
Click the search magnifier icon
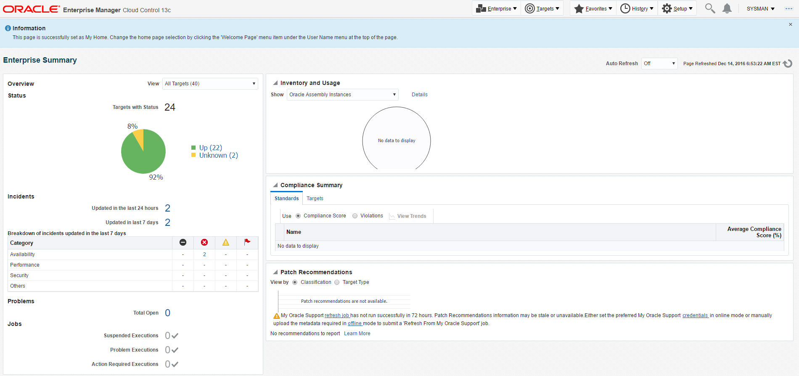710,8
